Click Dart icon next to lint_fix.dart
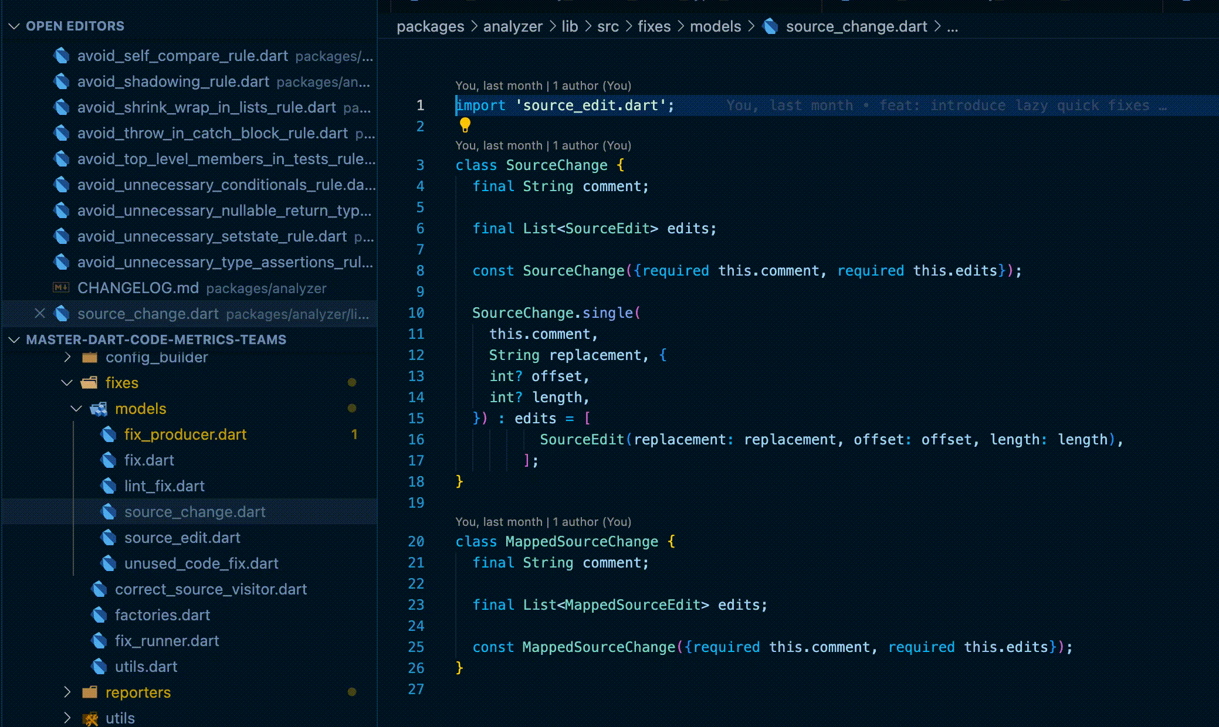This screenshot has width=1219, height=727. [x=109, y=486]
